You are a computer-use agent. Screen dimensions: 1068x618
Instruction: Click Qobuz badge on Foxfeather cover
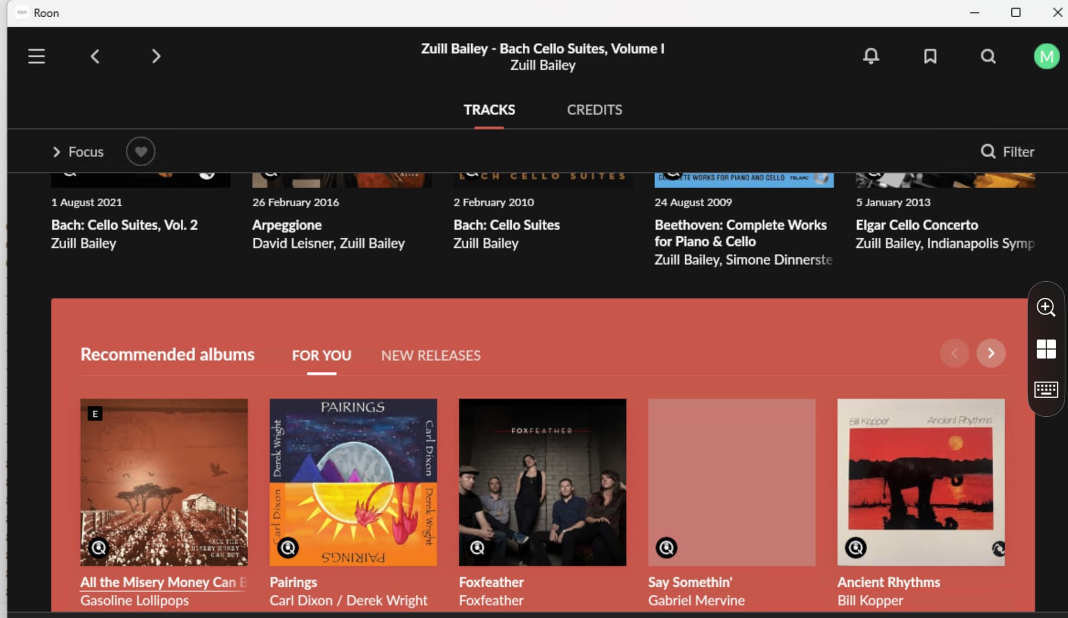(477, 548)
